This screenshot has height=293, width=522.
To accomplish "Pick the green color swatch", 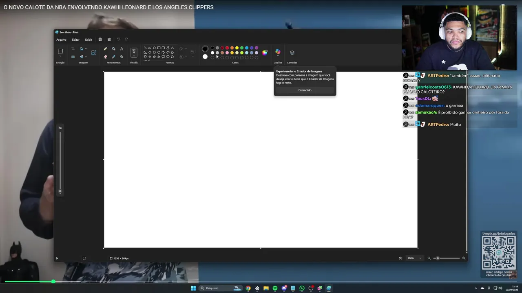I will [241, 48].
